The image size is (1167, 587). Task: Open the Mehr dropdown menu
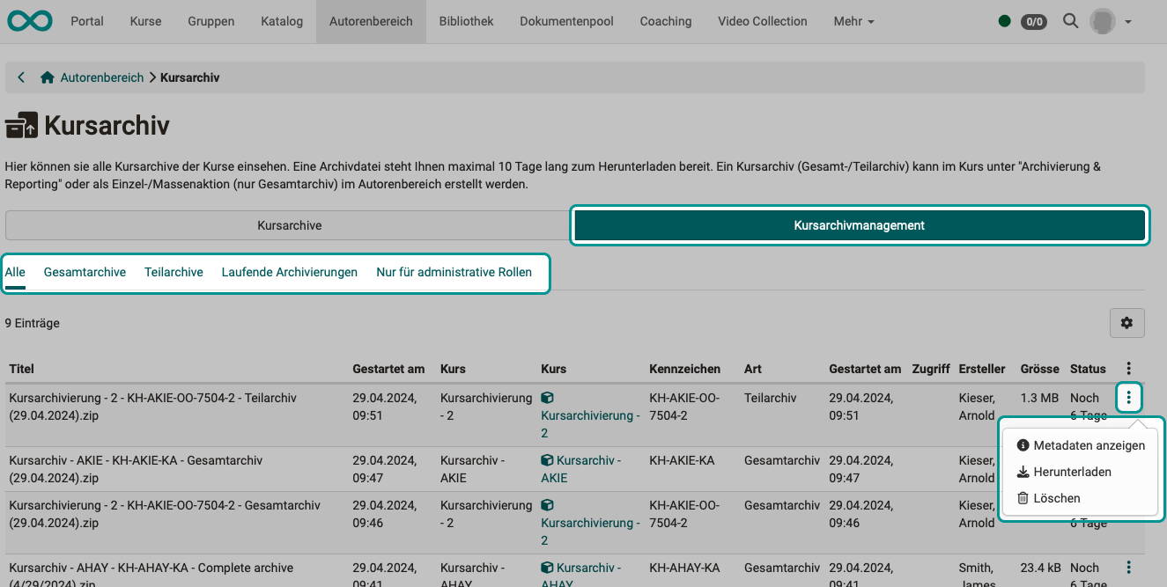pyautogui.click(x=853, y=20)
